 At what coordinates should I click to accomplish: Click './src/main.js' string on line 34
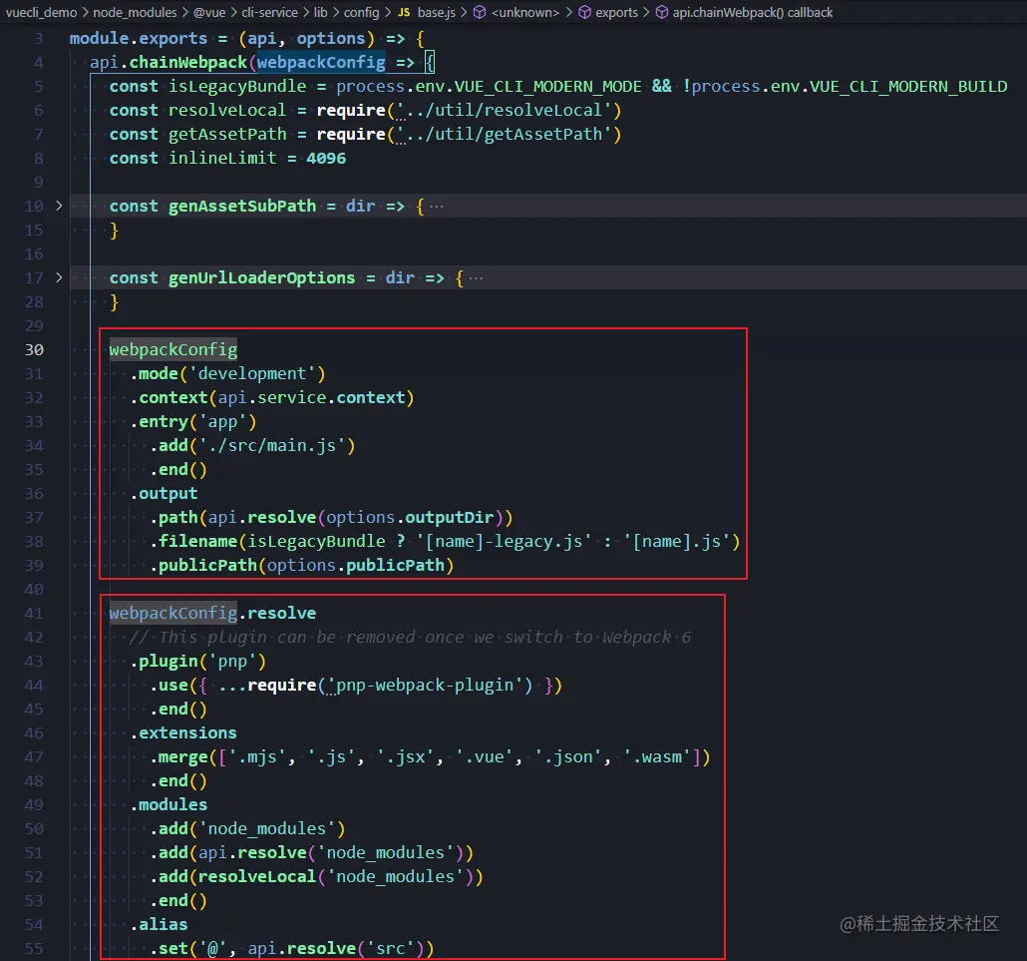coord(272,446)
